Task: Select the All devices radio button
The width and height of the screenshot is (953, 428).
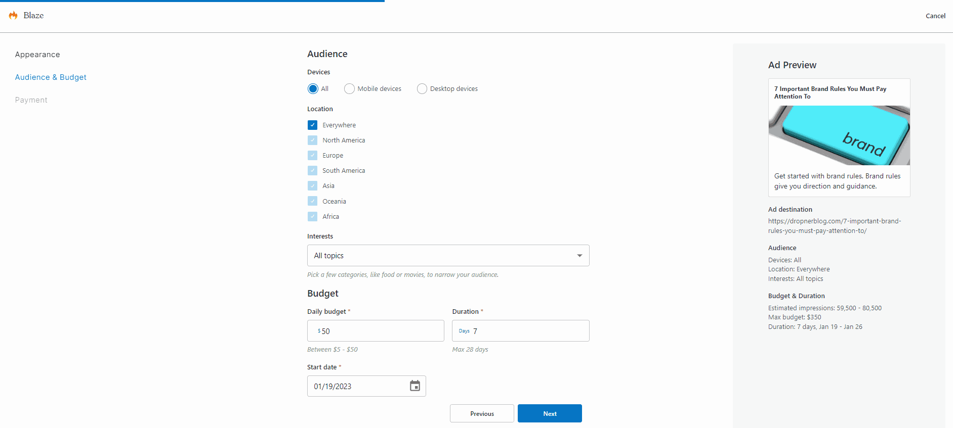Action: (x=313, y=89)
